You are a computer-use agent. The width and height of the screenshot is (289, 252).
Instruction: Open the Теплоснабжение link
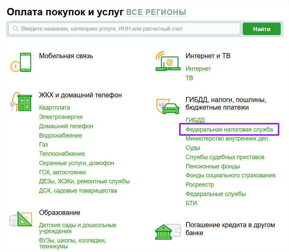pyautogui.click(x=62, y=154)
